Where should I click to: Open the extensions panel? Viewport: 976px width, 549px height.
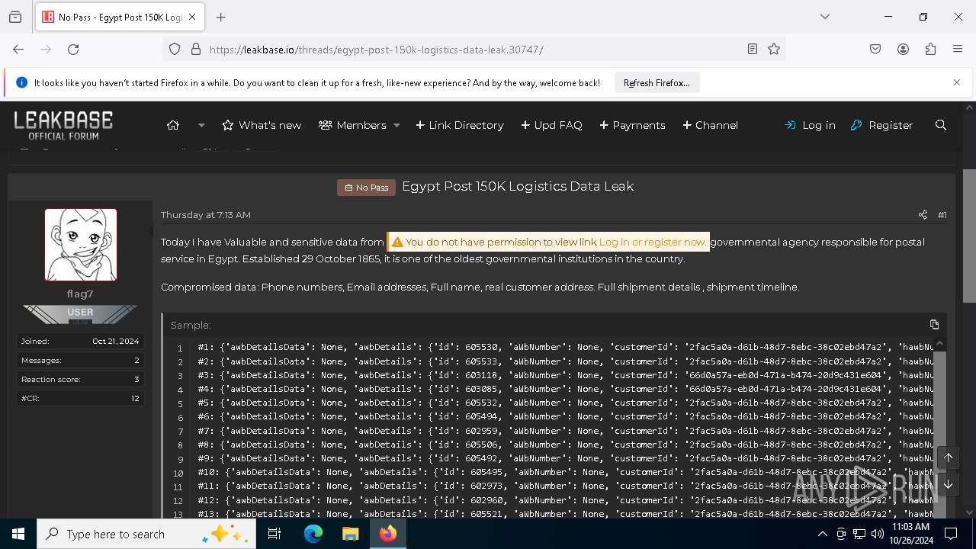pos(930,49)
